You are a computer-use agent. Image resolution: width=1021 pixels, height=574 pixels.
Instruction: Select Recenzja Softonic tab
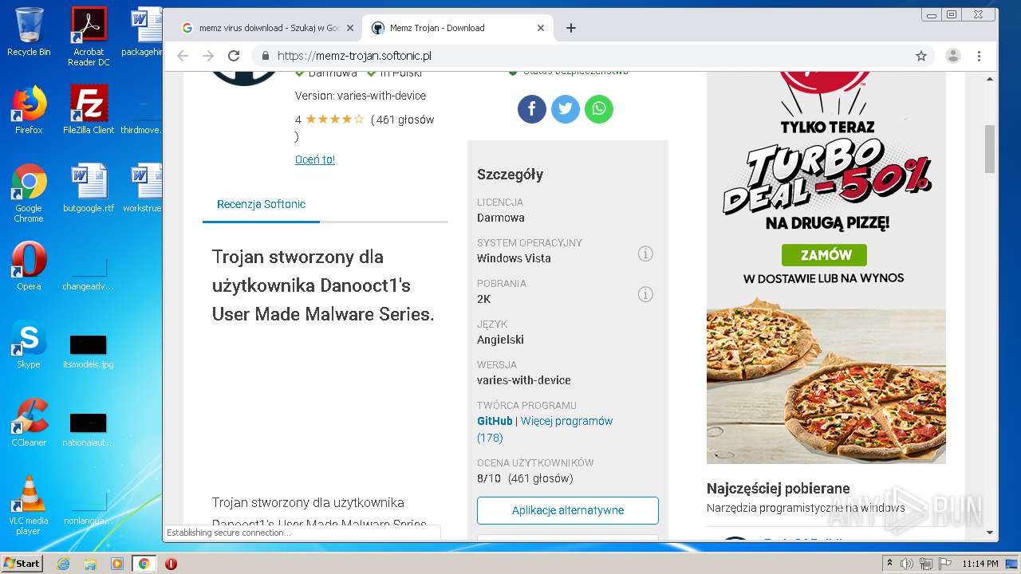pyautogui.click(x=262, y=204)
